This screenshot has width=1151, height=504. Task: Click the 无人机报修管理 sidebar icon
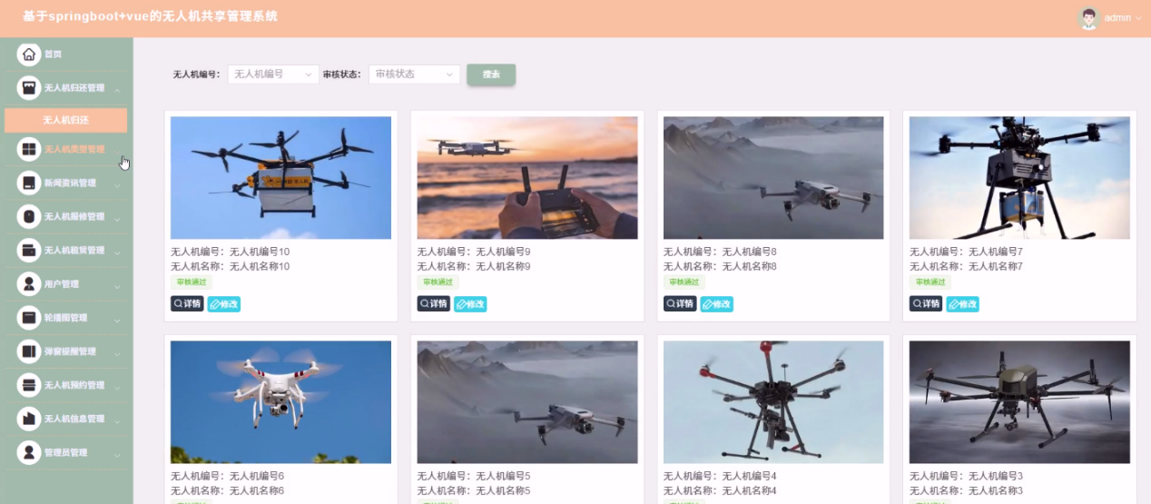tap(29, 216)
